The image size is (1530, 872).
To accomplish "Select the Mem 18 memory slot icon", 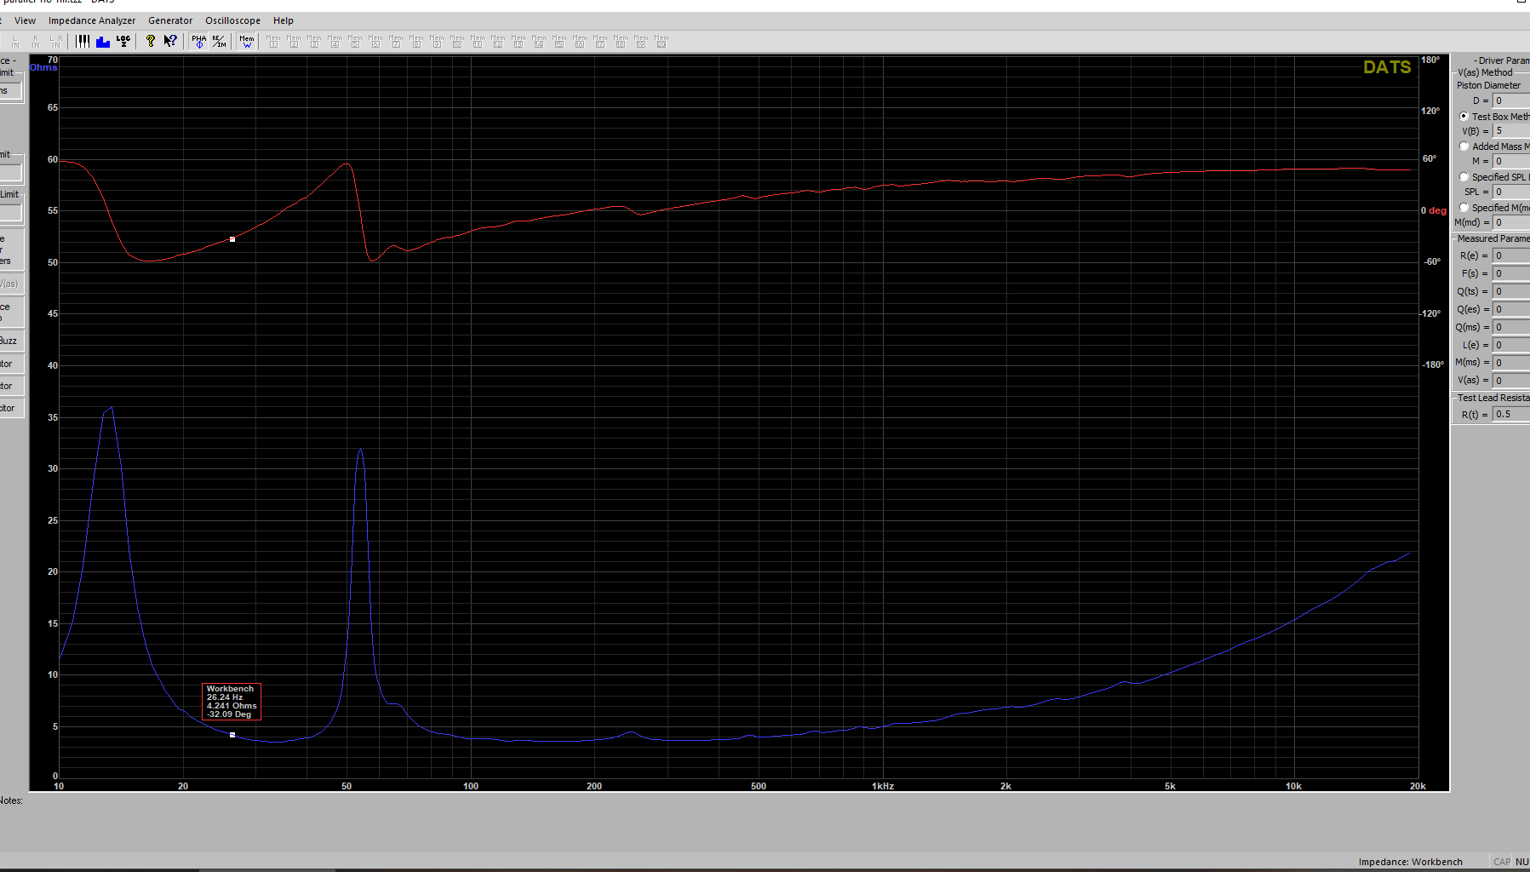I will 621,41.
